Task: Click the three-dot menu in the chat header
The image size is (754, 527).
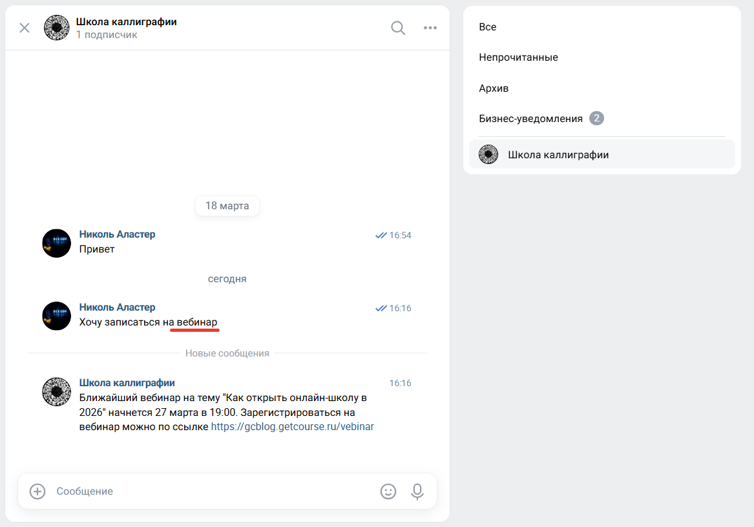Action: coord(430,28)
